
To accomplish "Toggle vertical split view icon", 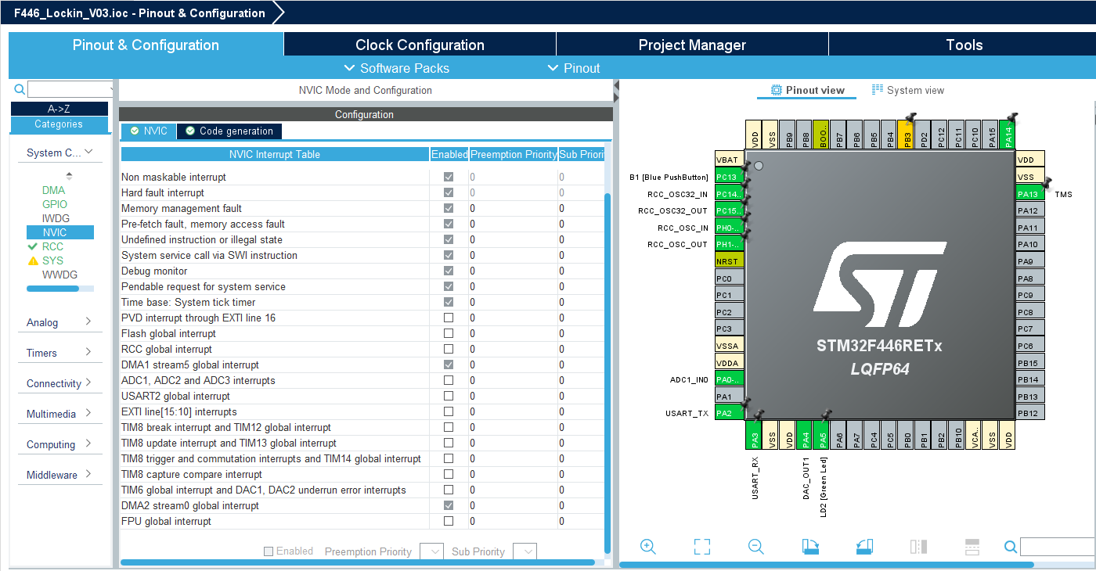I will (x=918, y=547).
